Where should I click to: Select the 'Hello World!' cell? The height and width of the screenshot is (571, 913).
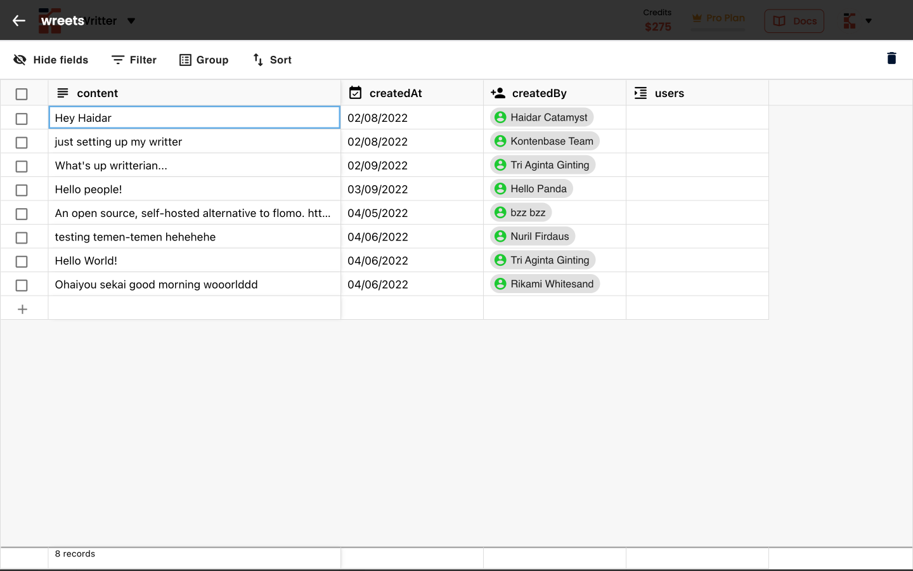[x=195, y=260]
